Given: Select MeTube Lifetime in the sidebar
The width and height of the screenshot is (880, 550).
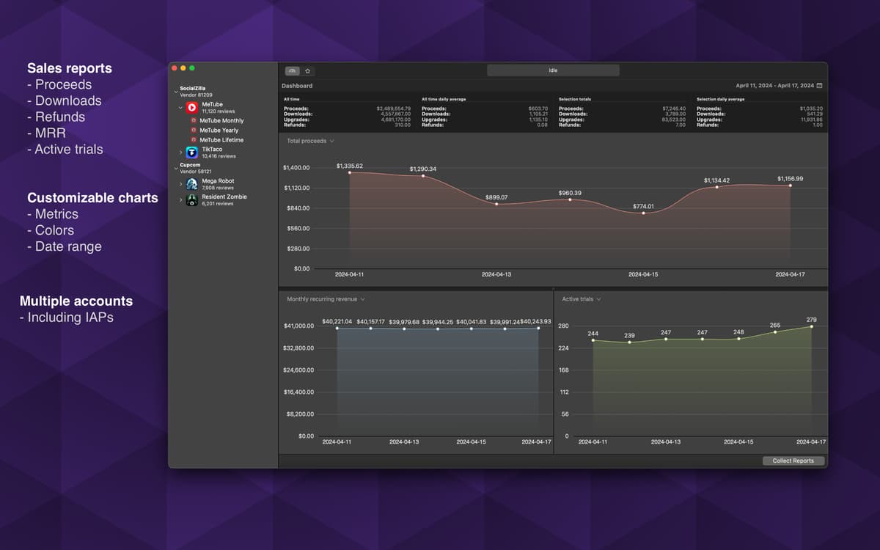Looking at the screenshot, I should click(x=221, y=140).
